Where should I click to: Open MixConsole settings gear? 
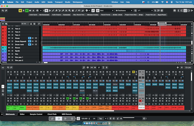pos(178,68)
